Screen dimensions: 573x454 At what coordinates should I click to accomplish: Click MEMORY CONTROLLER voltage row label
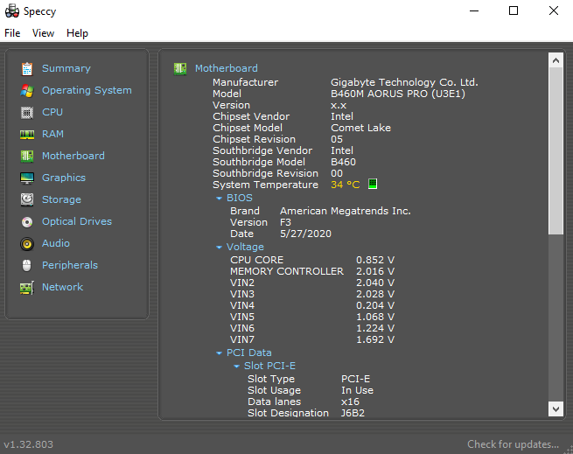[287, 271]
